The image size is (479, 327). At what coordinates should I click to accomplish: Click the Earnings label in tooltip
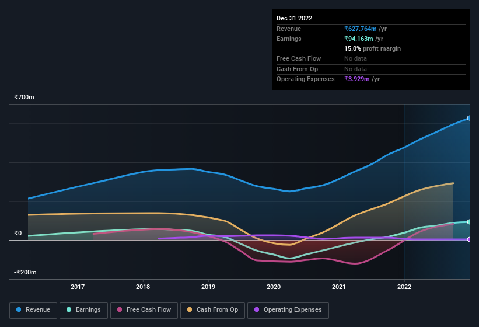click(x=289, y=39)
